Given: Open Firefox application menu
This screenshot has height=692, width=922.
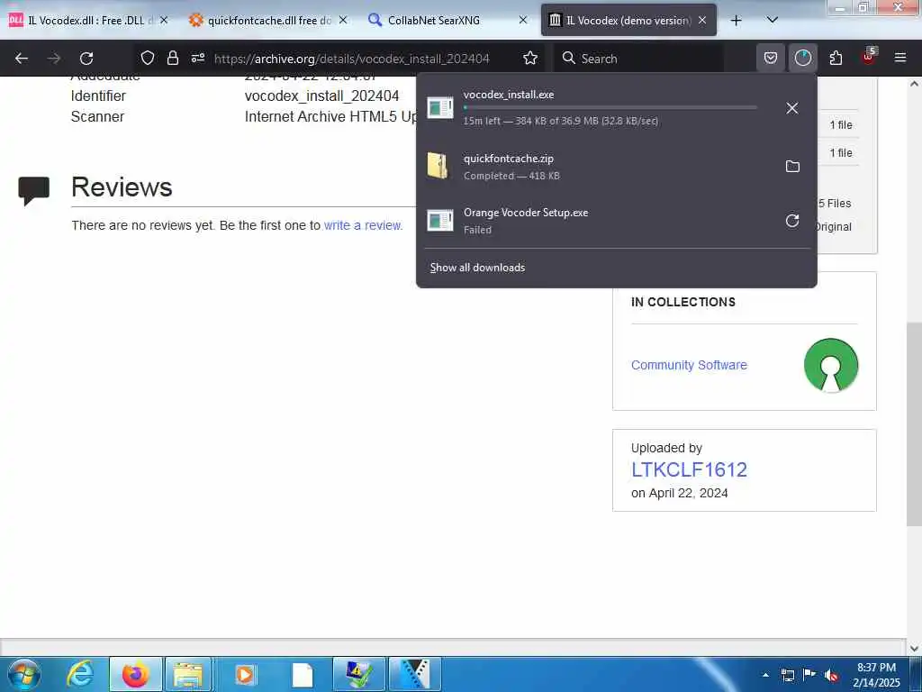Looking at the screenshot, I should pos(900,58).
